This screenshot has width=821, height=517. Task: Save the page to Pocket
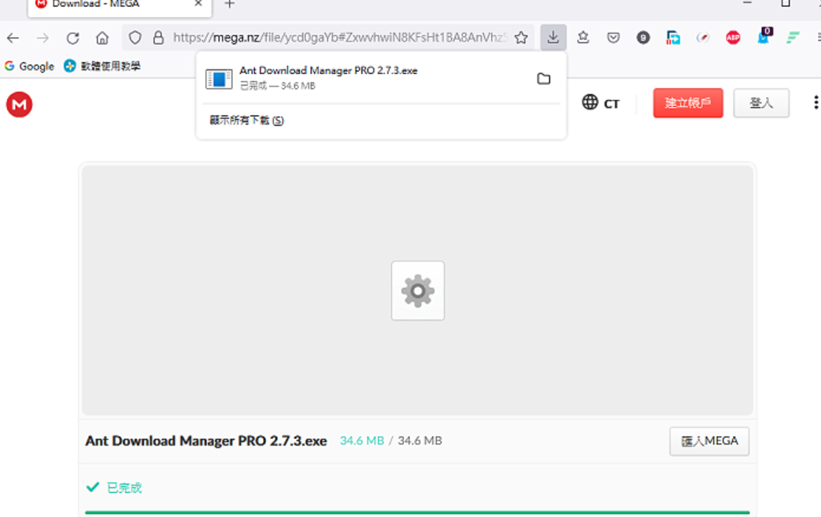coord(613,38)
